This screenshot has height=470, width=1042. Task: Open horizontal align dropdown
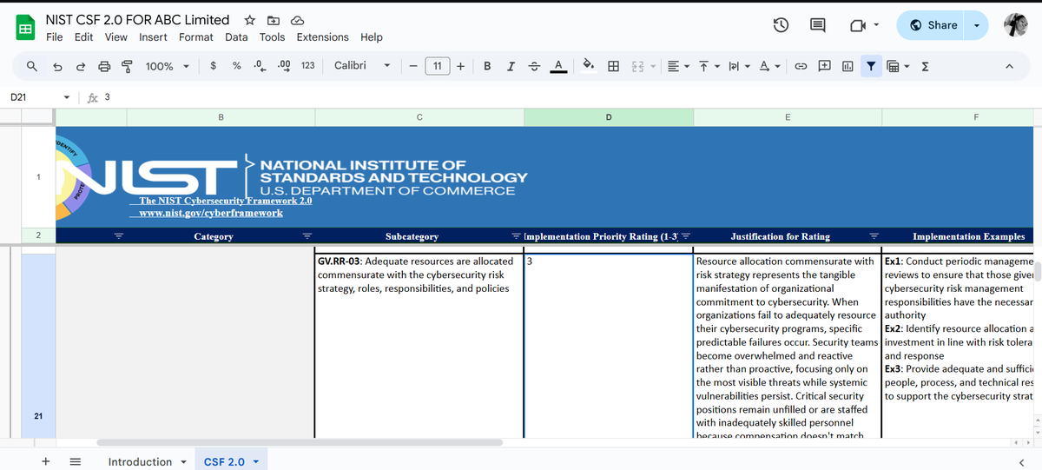click(676, 66)
